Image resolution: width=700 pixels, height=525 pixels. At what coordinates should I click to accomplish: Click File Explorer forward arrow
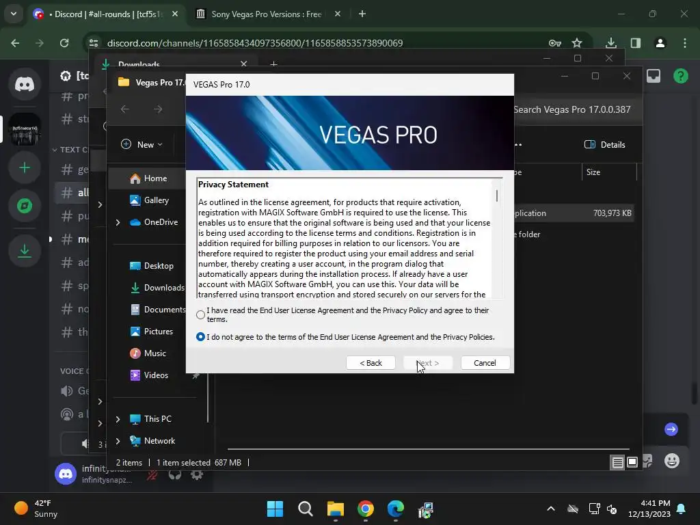[158, 109]
